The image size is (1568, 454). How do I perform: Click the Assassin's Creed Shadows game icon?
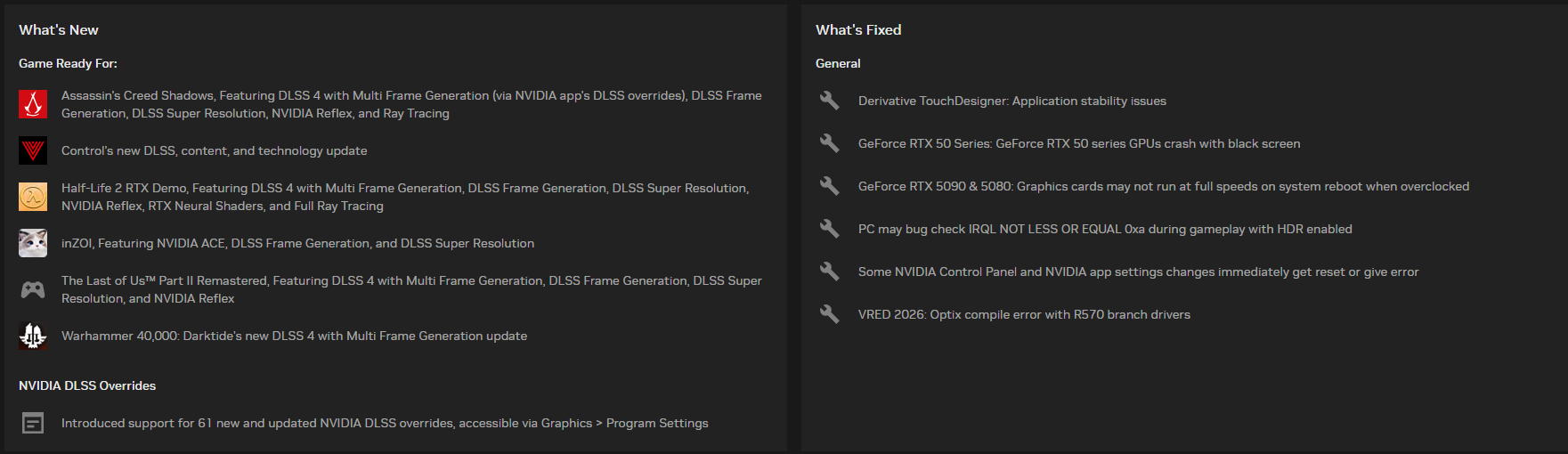click(x=33, y=104)
